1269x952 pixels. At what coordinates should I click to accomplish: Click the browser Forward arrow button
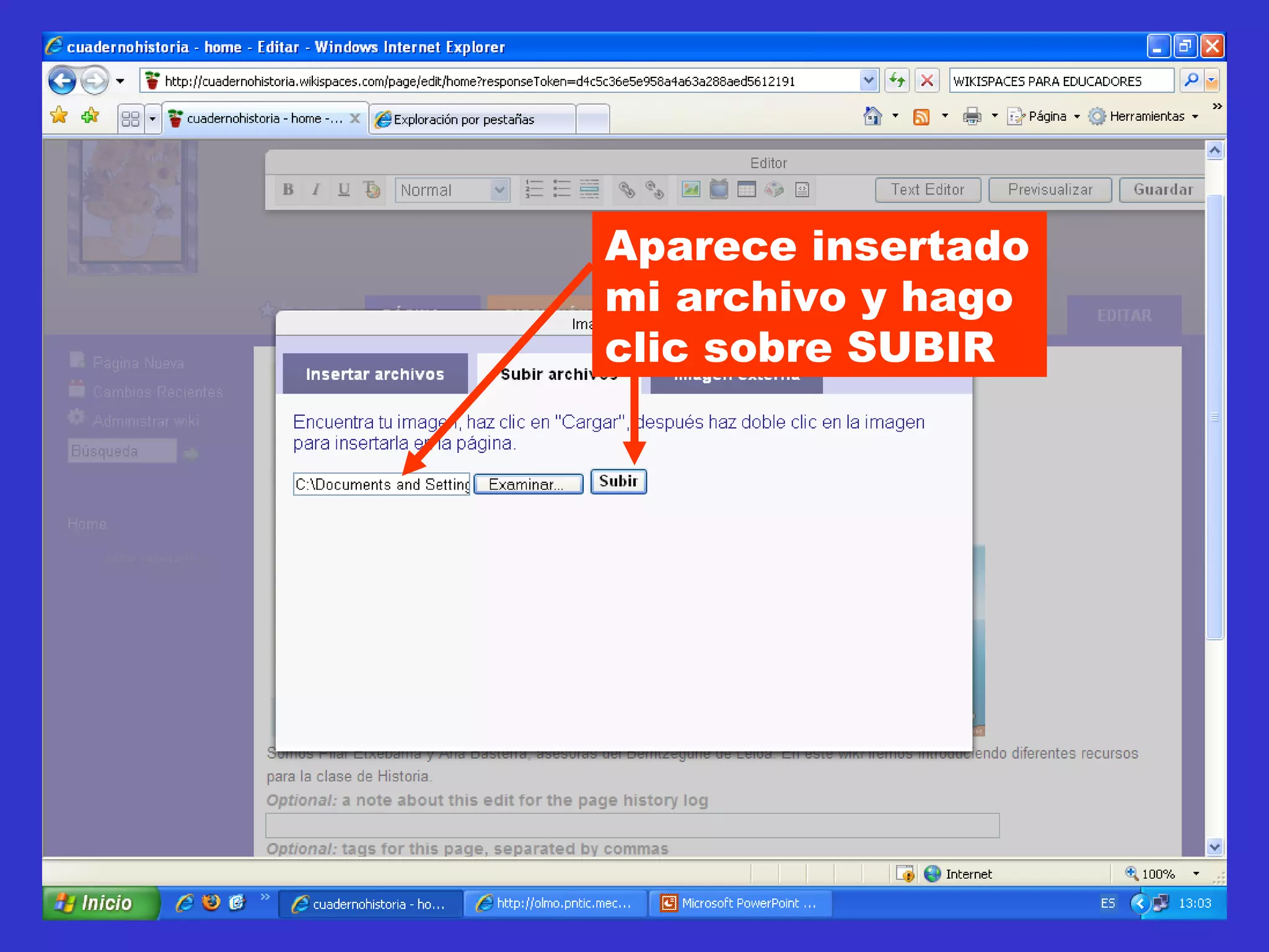tap(94, 81)
